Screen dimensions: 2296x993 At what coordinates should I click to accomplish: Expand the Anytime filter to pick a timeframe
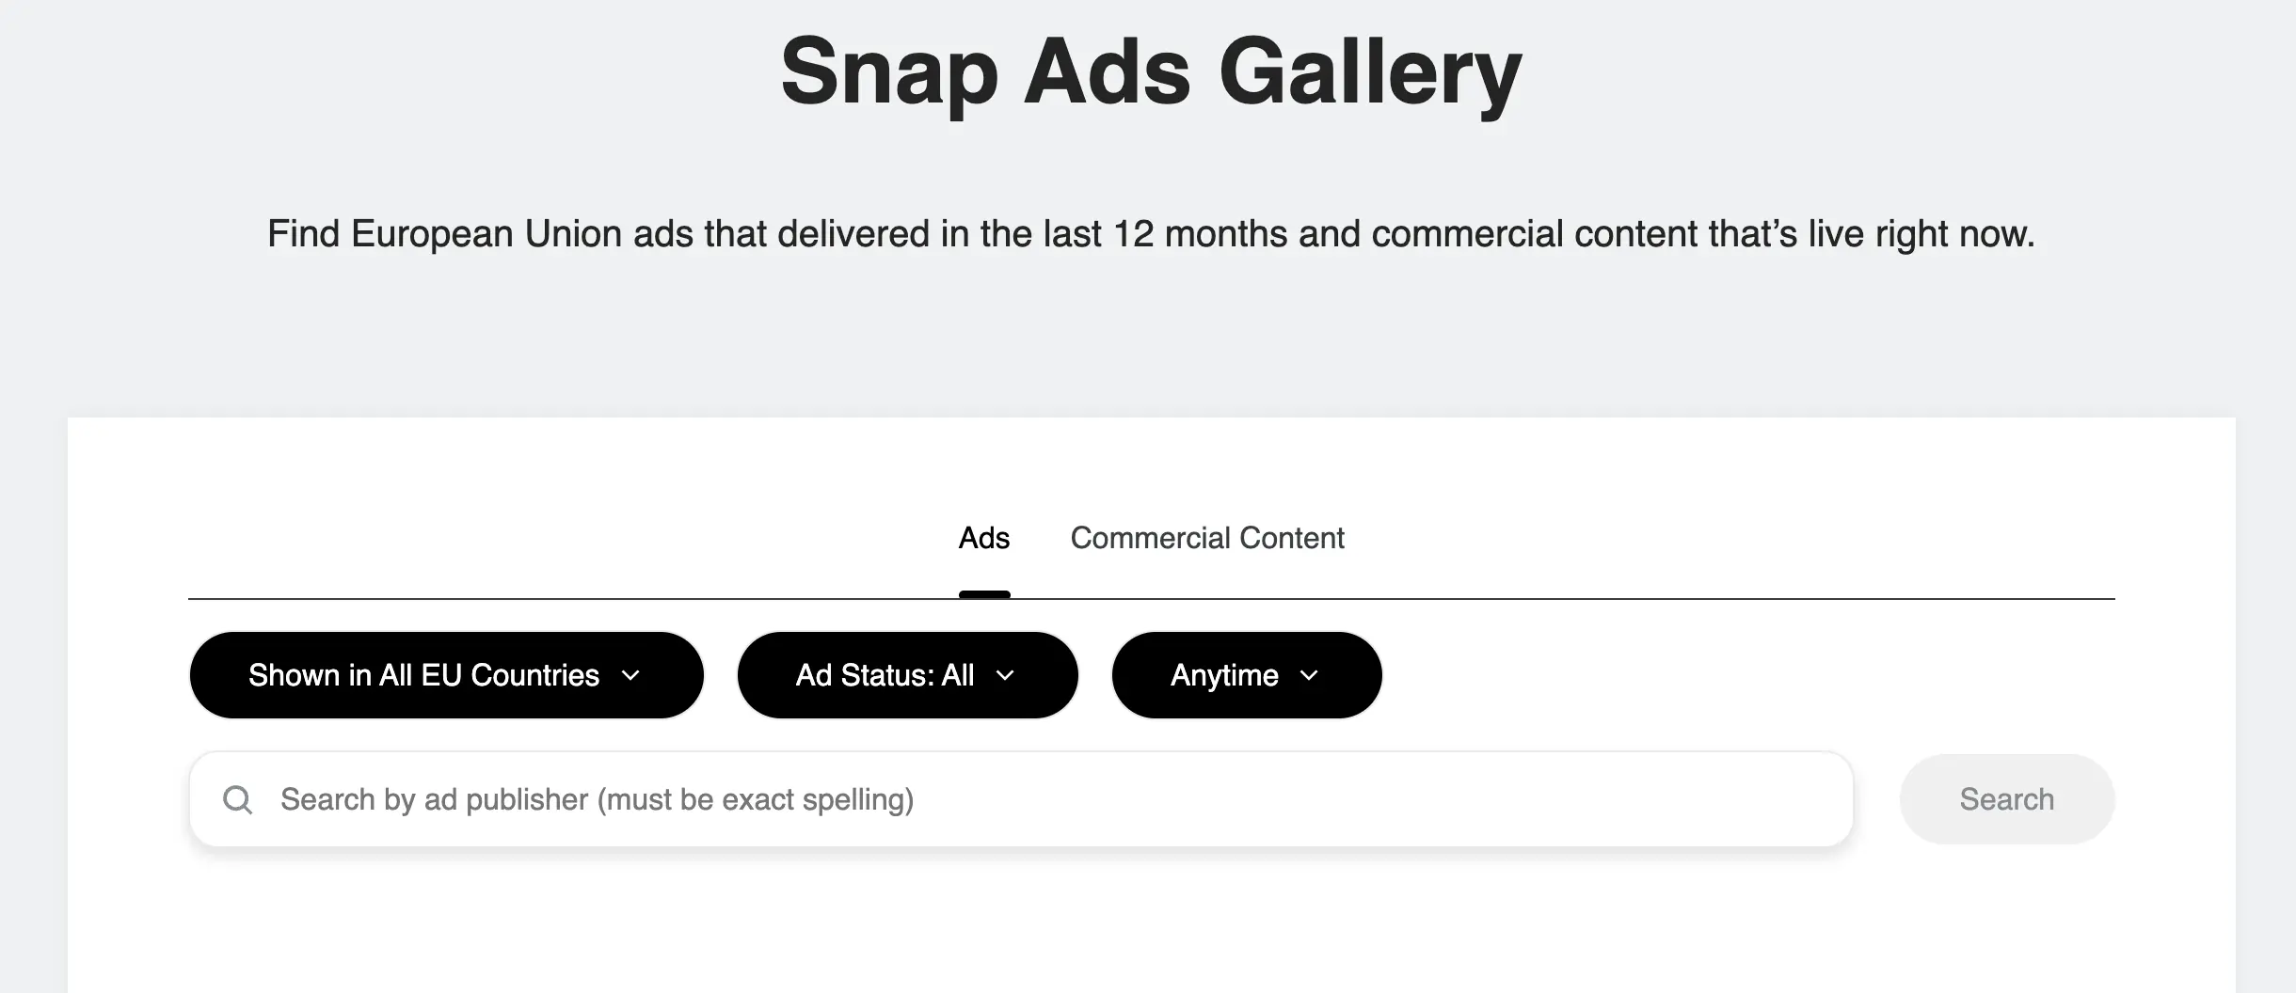point(1246,674)
